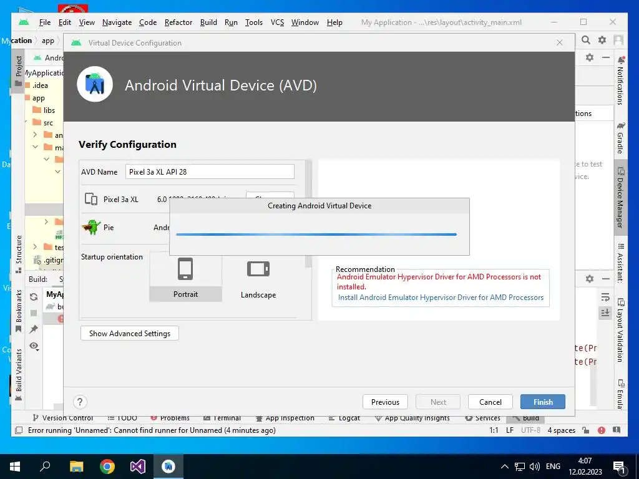This screenshot has height=479, width=639.
Task: Click the Pie Android system image icon
Action: click(x=91, y=227)
